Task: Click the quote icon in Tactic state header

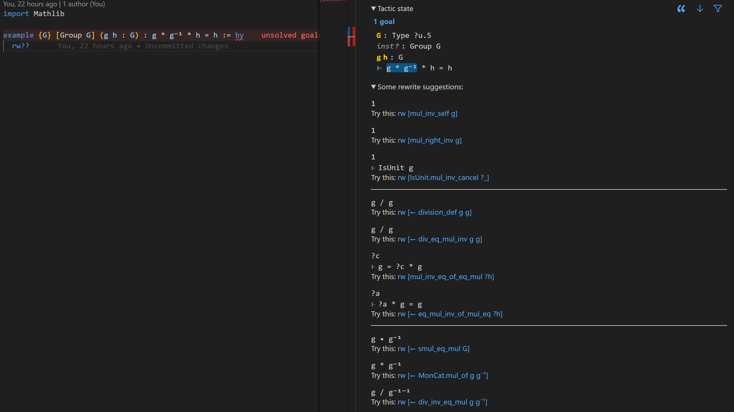Action: point(681,9)
